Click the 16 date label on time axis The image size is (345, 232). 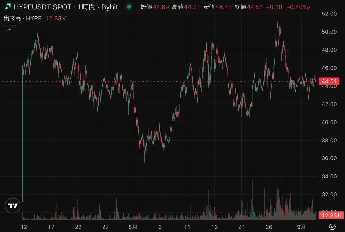(214, 227)
